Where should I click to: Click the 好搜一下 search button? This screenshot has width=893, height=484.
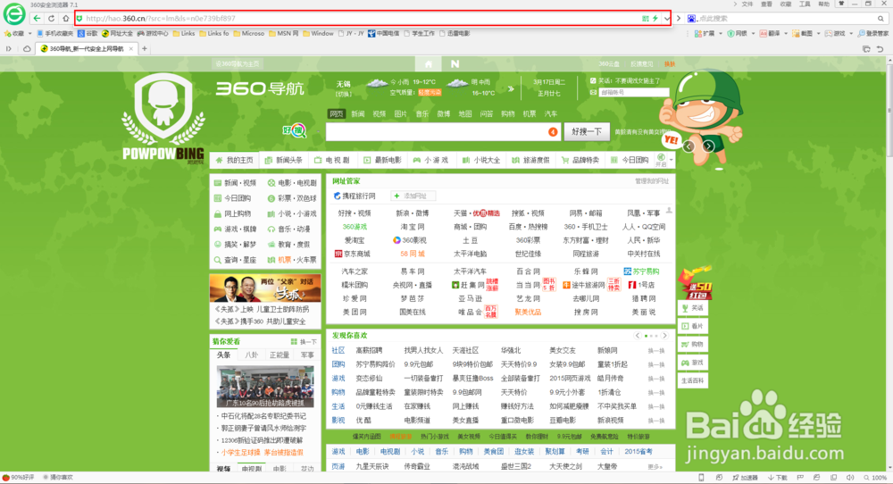coord(587,131)
